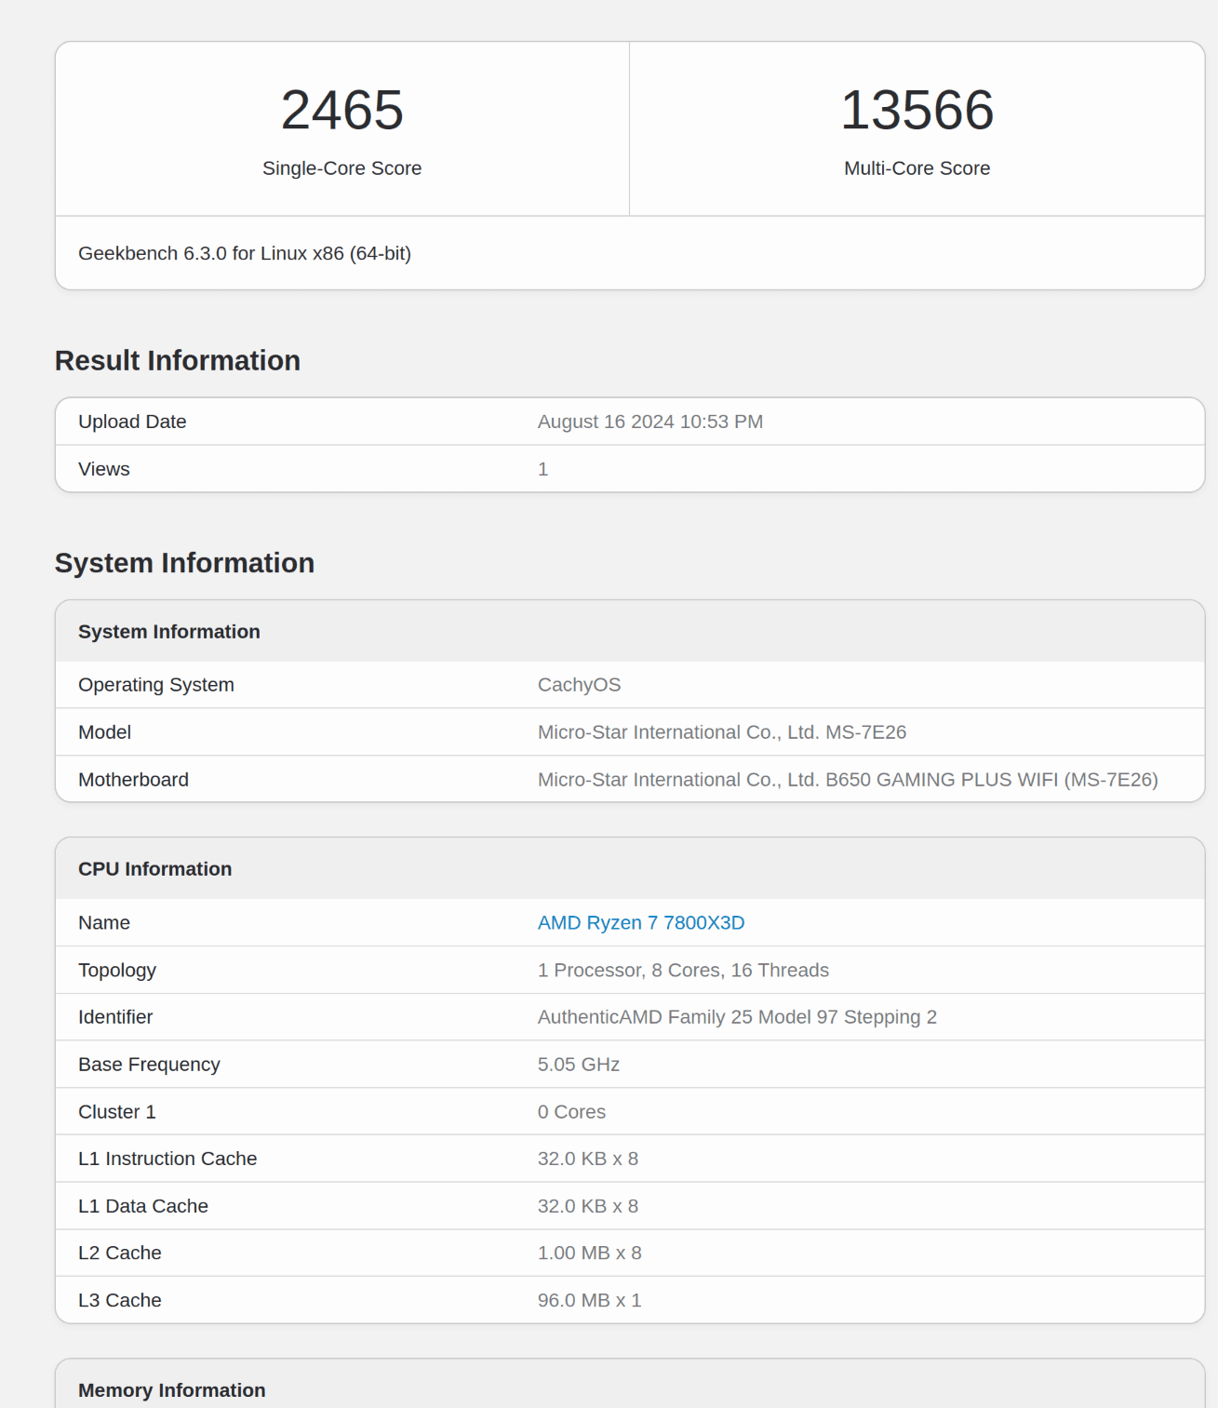Click the Memory Information table header

point(172,1390)
